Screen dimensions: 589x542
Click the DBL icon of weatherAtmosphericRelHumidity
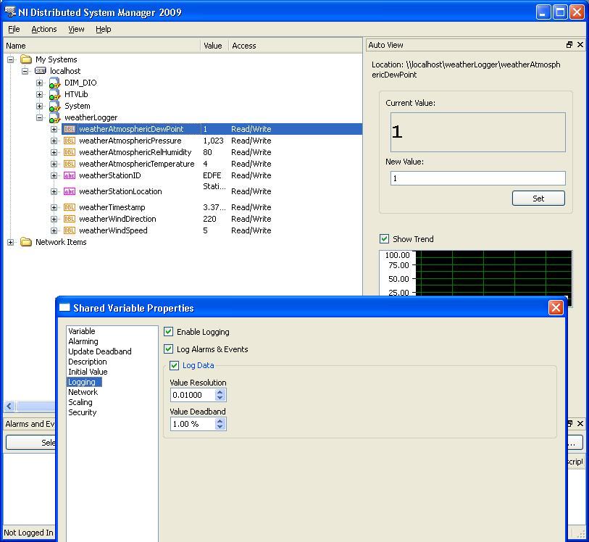tap(69, 152)
